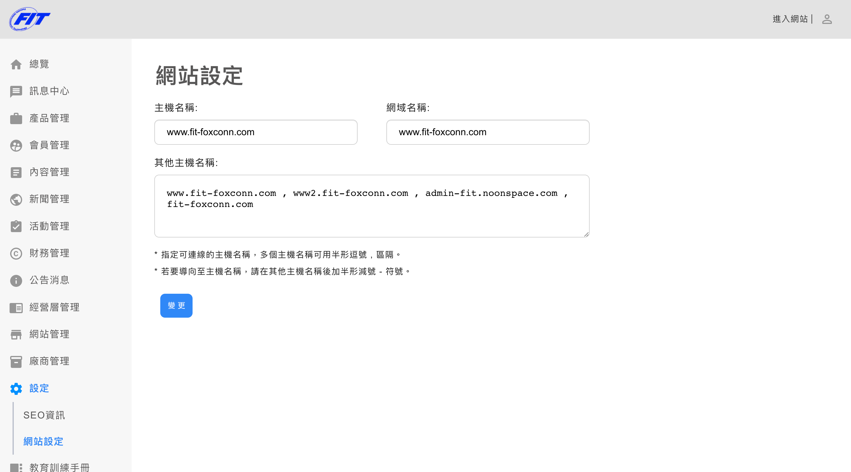Screen dimensions: 851x472
Task: Click the manual icon beside 教育訓練手冊
Action: click(x=16, y=468)
